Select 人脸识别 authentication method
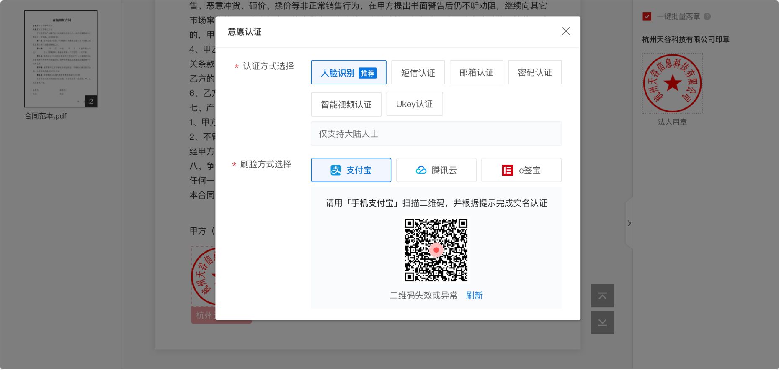The image size is (779, 370). (x=348, y=72)
